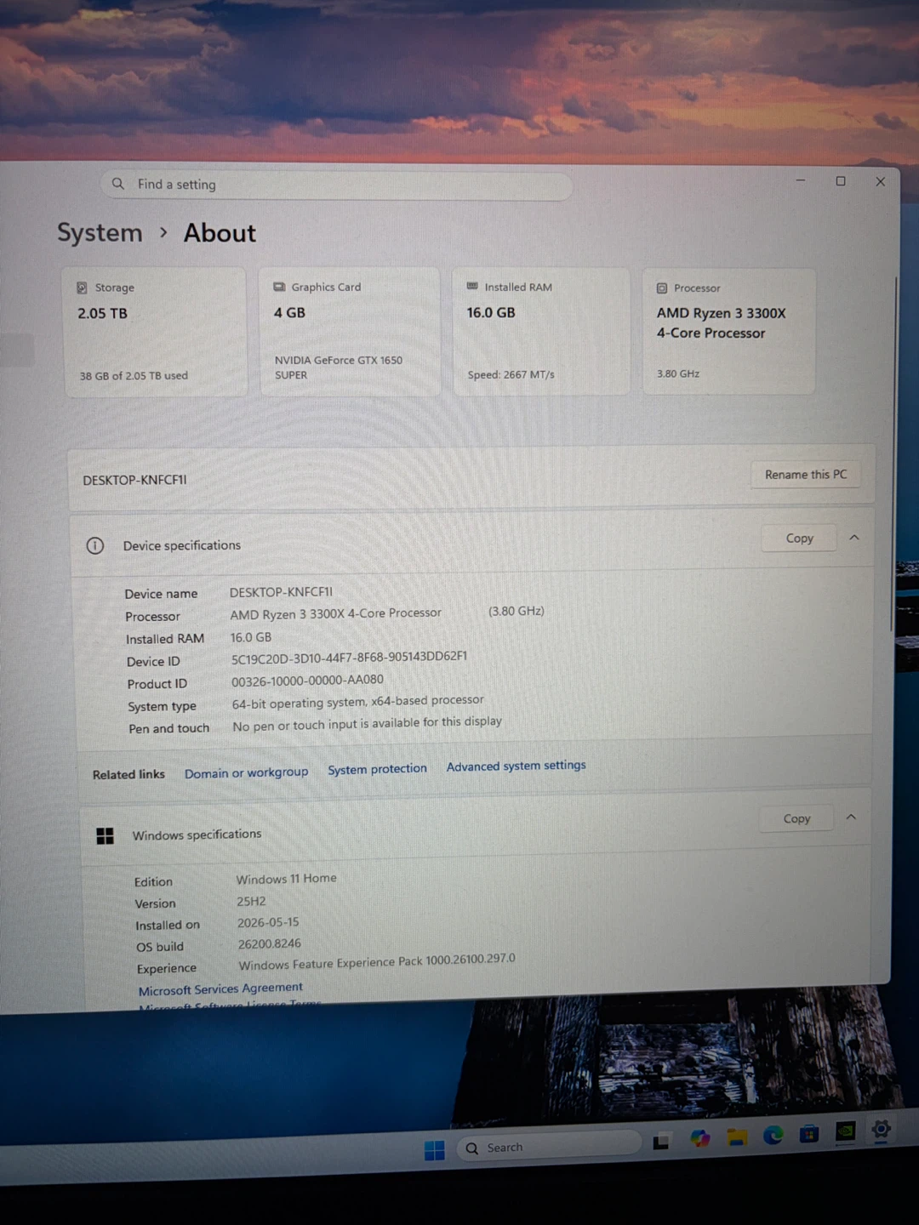Image resolution: width=919 pixels, height=1225 pixels.
Task: Click the Device specifications info icon
Action: coord(95,545)
